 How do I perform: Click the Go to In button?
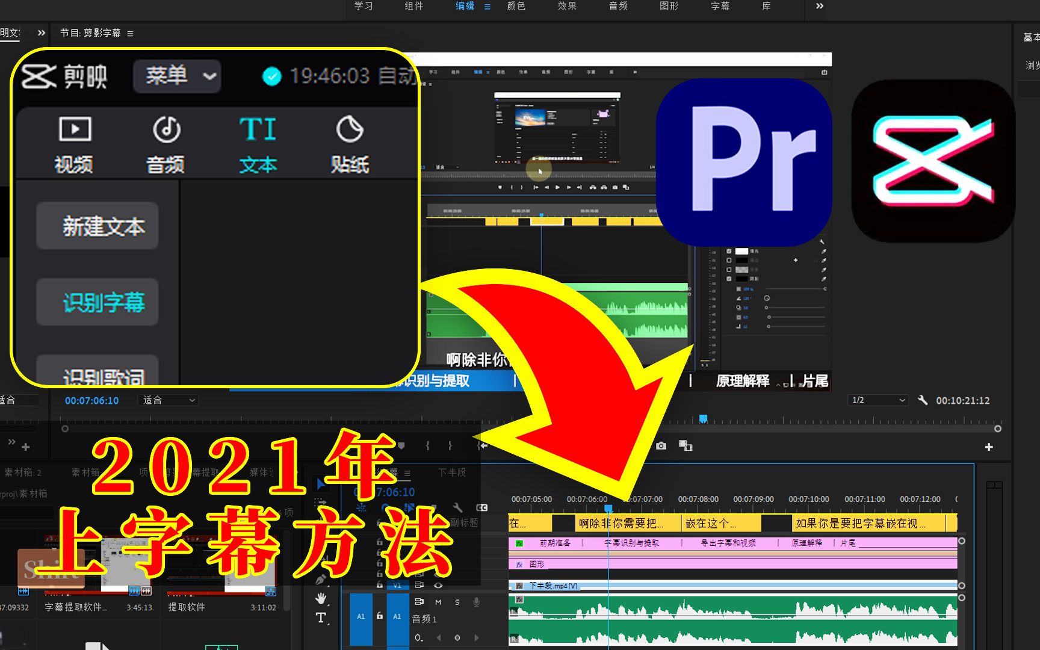click(483, 446)
